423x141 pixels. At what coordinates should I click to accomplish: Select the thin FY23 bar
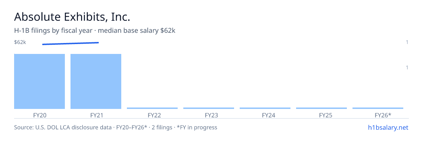[x=209, y=108]
